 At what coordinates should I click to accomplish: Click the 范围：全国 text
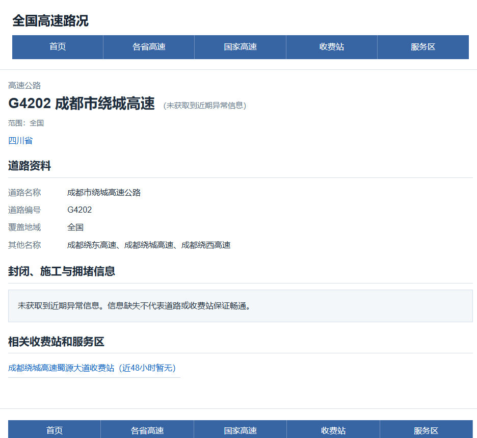[x=26, y=123]
